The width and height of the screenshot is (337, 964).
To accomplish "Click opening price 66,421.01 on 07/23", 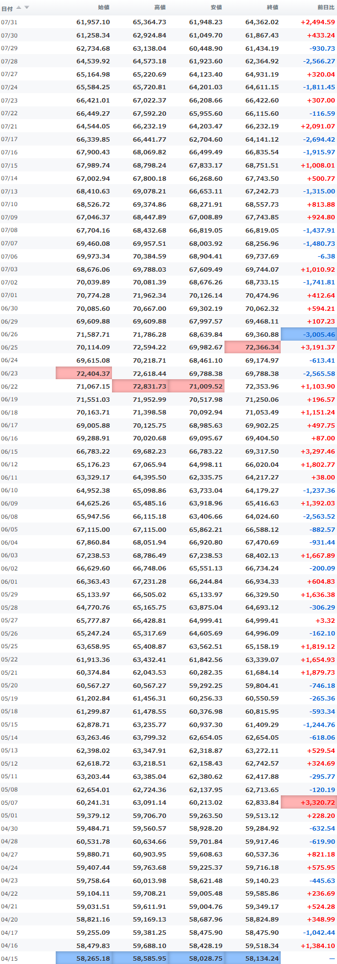I will point(93,100).
